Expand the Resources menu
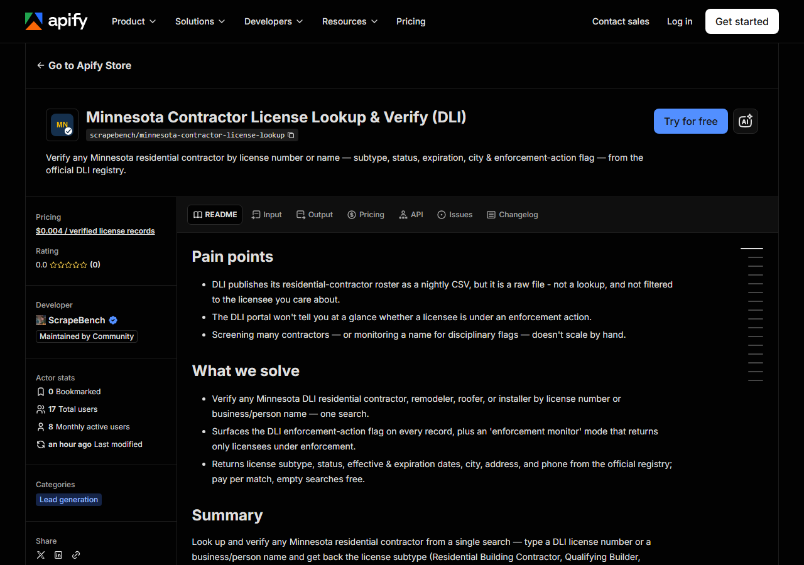This screenshot has width=804, height=565. 350,21
